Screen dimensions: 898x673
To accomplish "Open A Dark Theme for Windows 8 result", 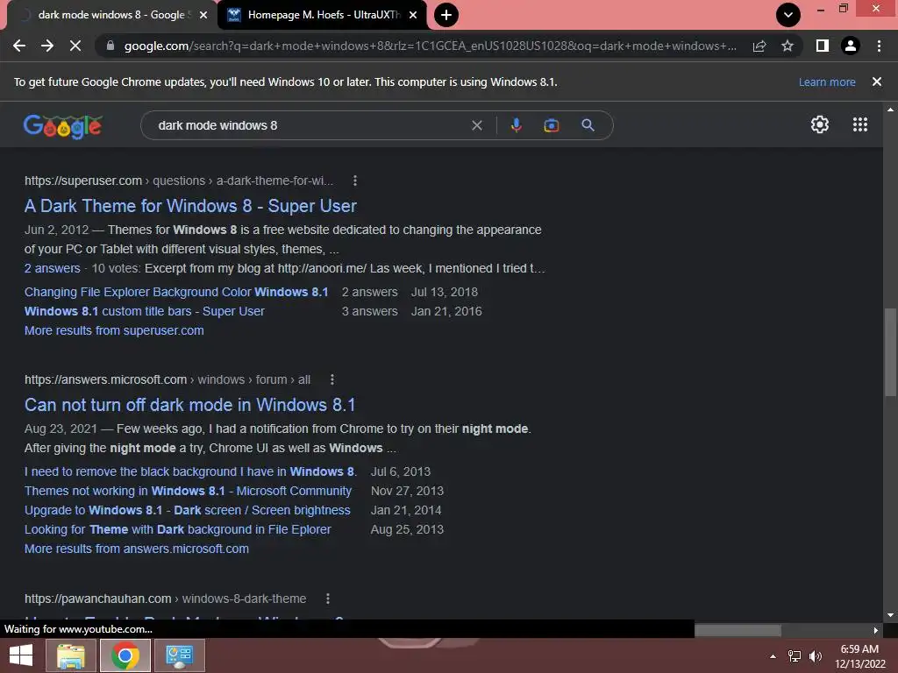I will point(190,206).
